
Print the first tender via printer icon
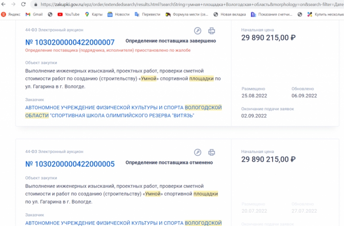click(x=212, y=31)
